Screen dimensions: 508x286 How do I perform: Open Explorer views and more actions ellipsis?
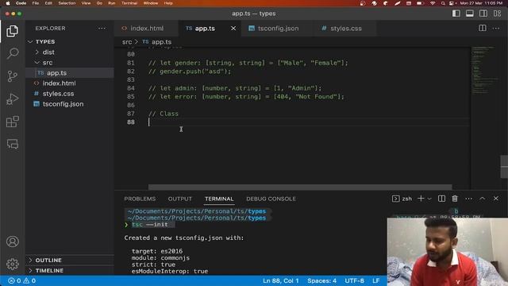click(x=102, y=29)
